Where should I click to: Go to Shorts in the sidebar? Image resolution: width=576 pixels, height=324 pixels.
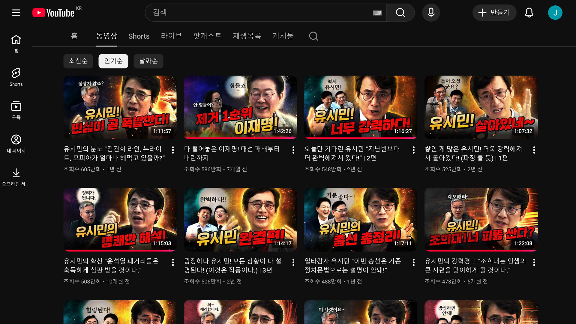(16, 77)
